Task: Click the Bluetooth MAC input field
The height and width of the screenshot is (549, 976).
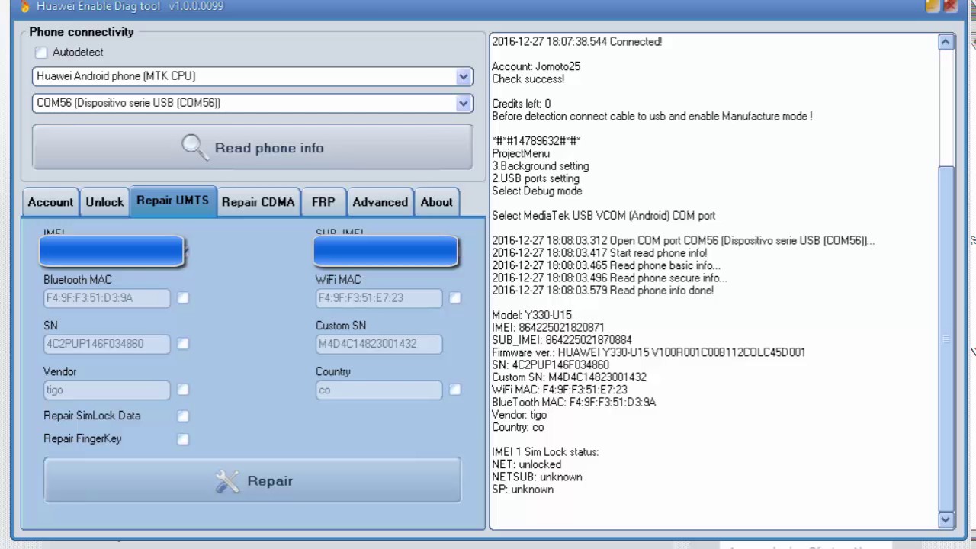Action: tap(107, 298)
